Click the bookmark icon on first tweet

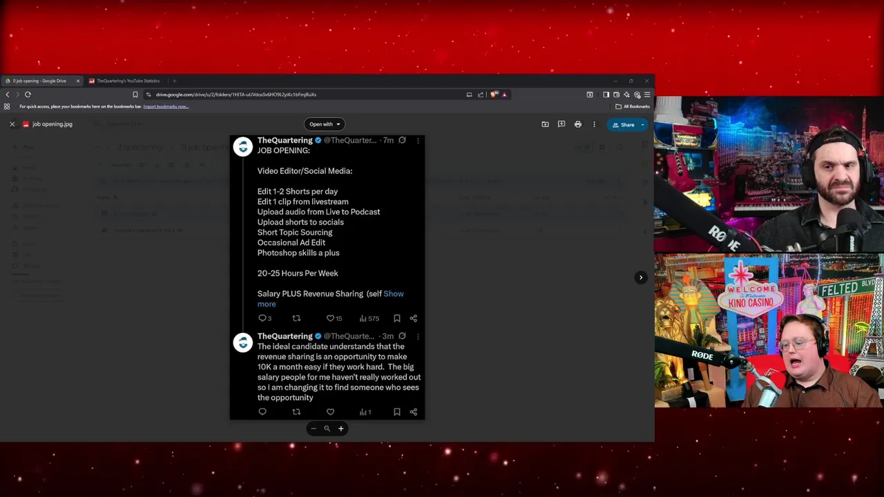[397, 318]
